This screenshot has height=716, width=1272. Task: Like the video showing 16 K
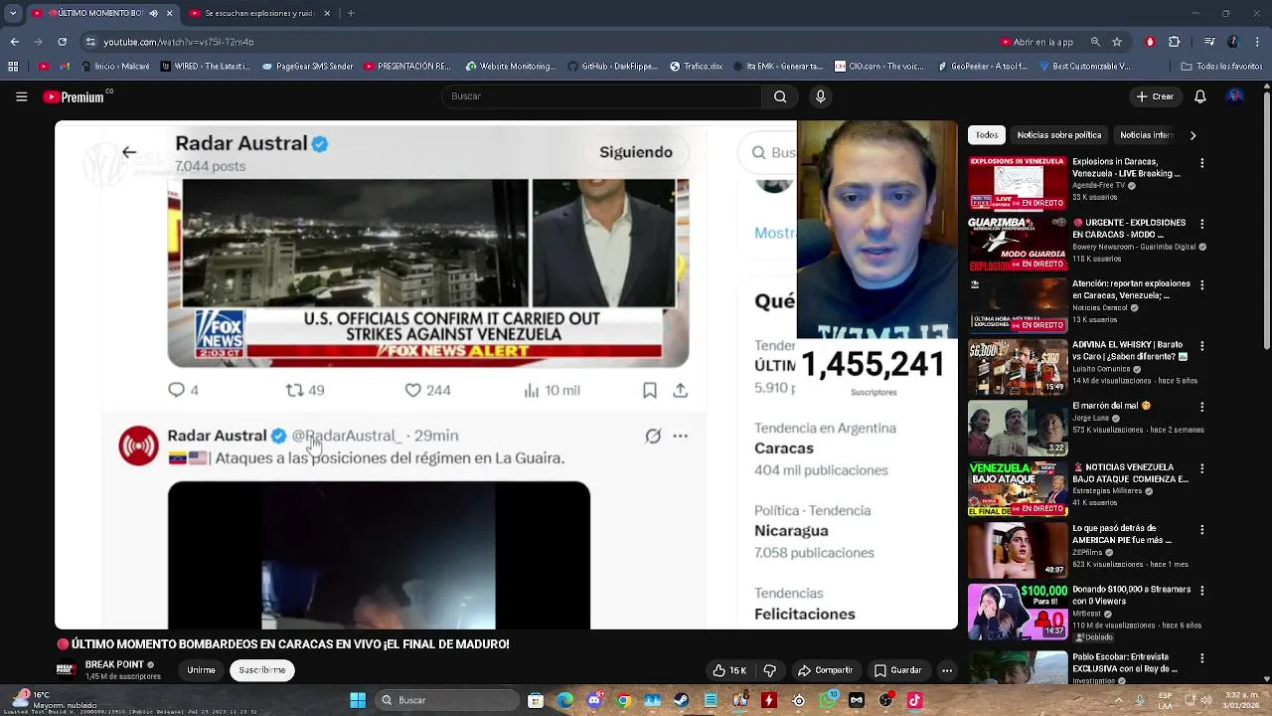[x=730, y=670]
